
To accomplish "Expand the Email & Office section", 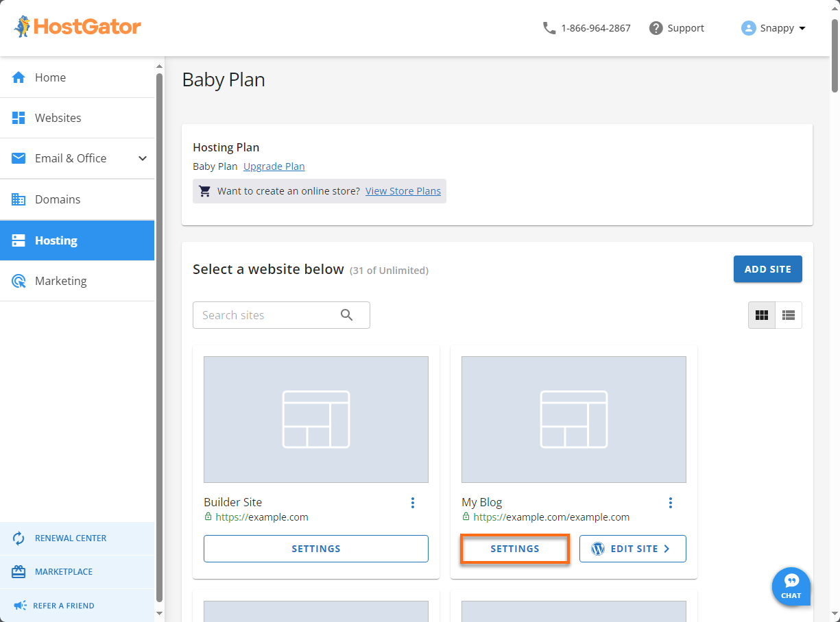I will tap(143, 158).
